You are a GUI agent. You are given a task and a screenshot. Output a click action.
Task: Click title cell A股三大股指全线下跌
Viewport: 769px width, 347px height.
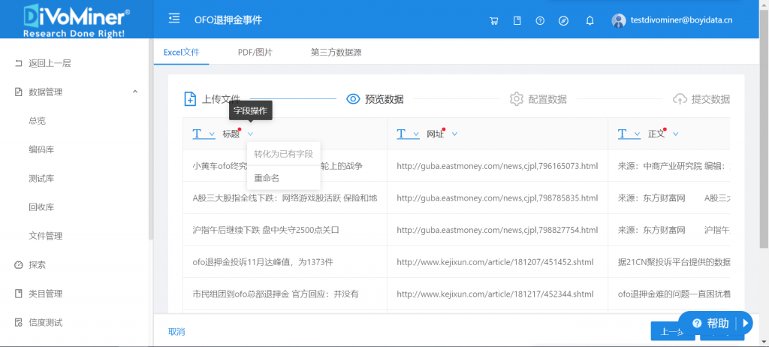click(285, 198)
